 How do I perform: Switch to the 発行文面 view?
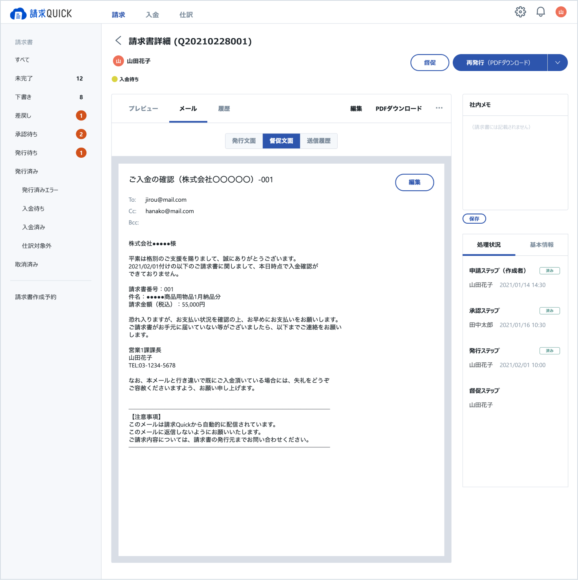243,141
